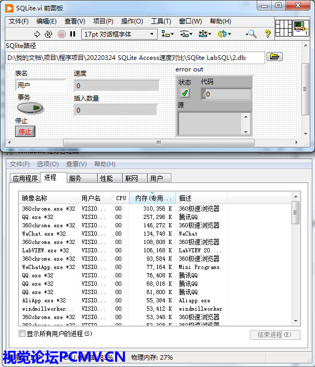Check 显示所有用户的进程 checkbox
This screenshot has height=367, width=315.
pos(22,334)
